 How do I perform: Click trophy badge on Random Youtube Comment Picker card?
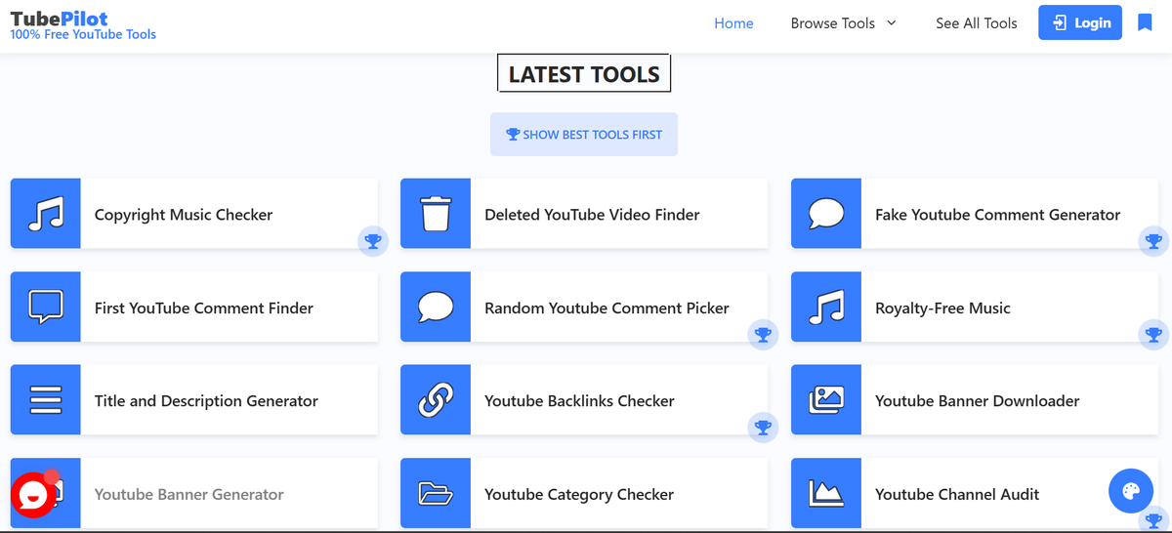pos(763,334)
